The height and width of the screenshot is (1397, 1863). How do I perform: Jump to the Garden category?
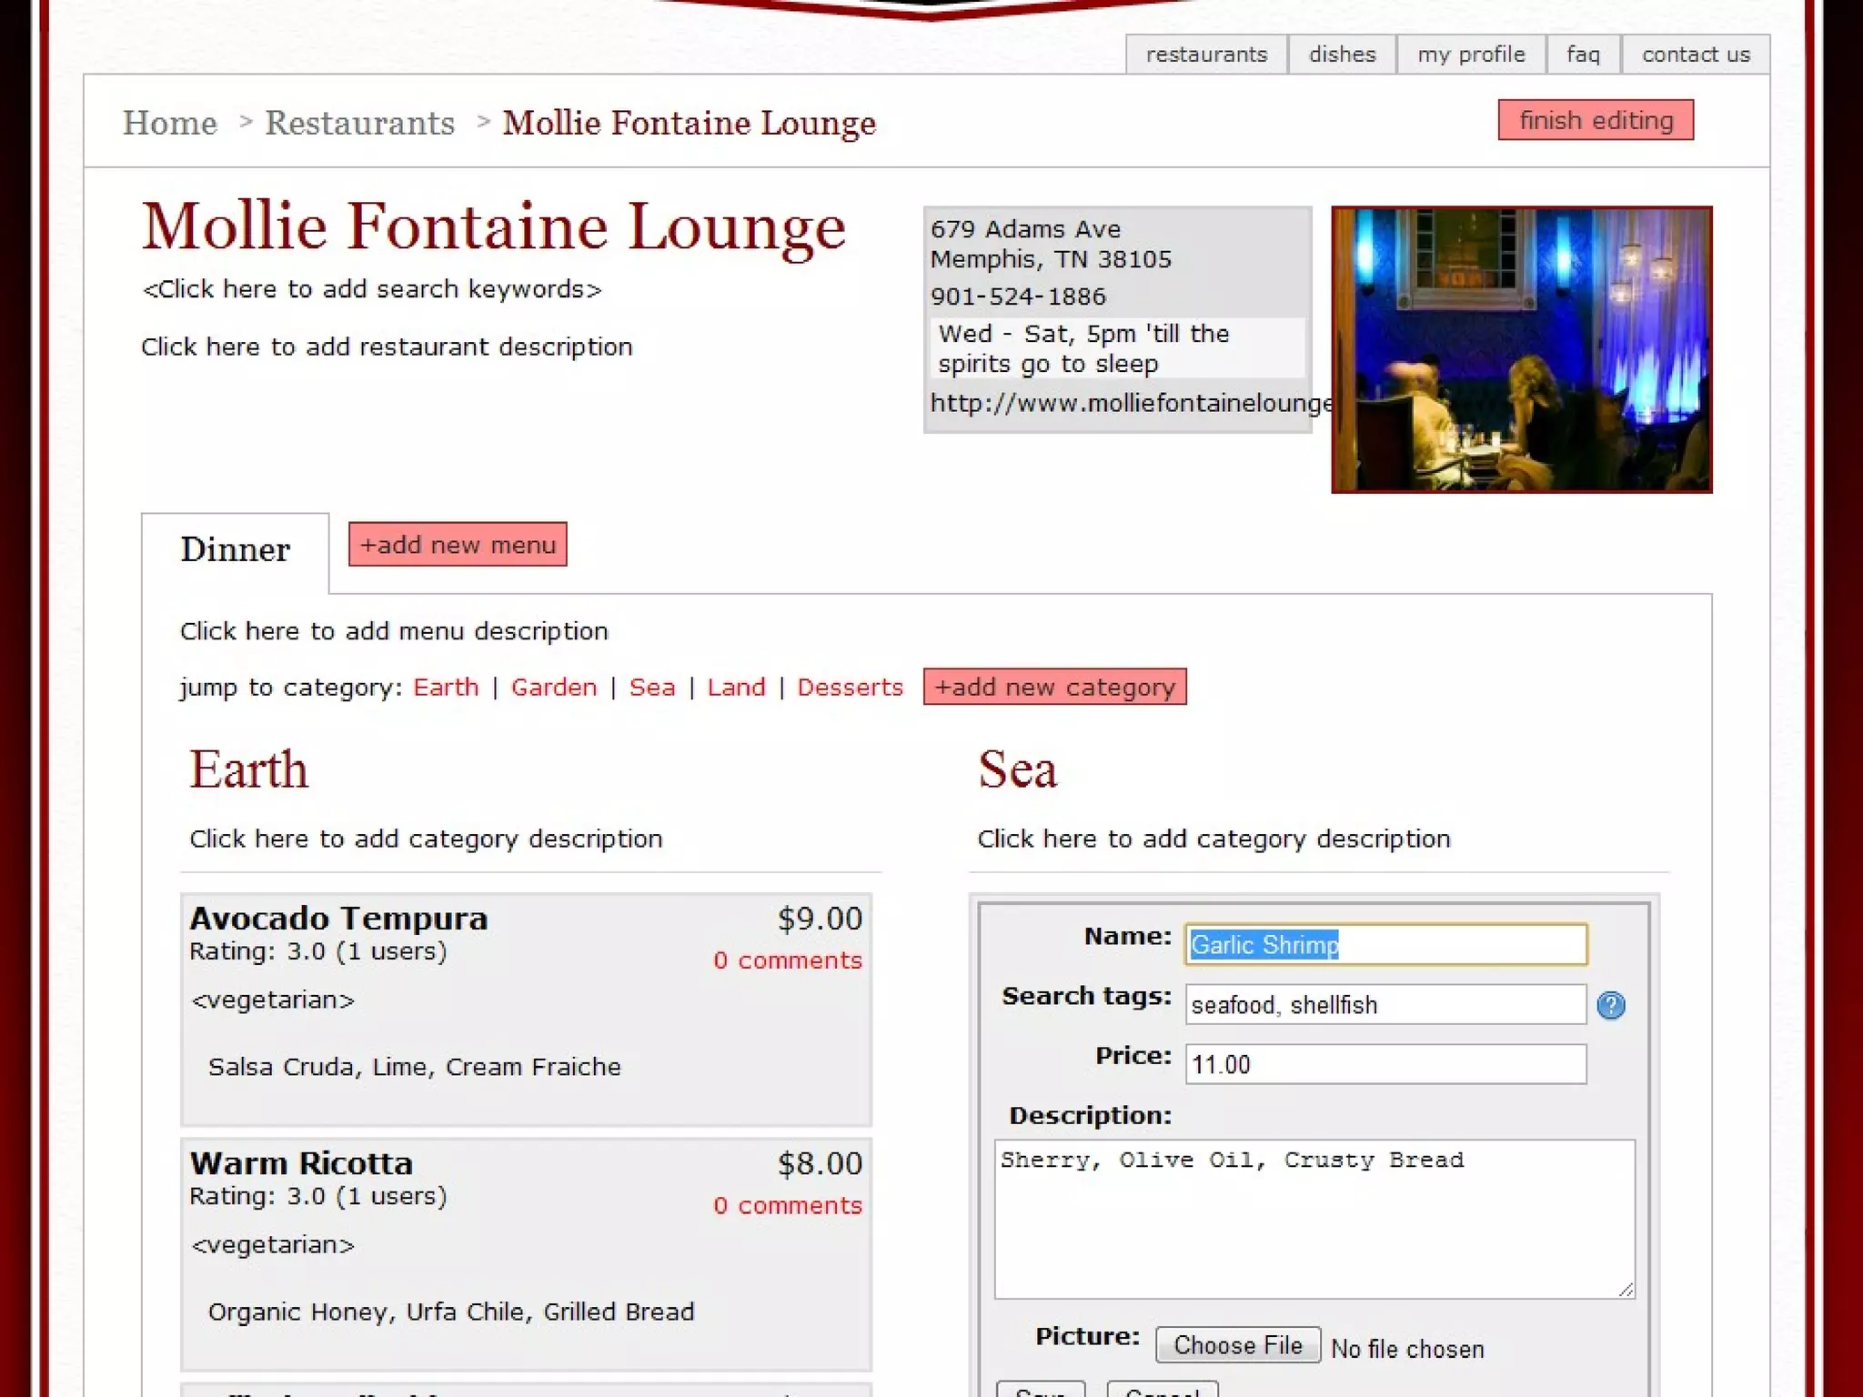pos(554,687)
